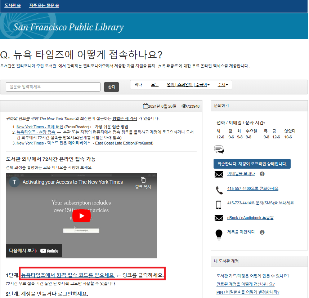
Task: Open PIN / 비밀번호를 어떻게 변경합니까? link
Action: point(248,292)
